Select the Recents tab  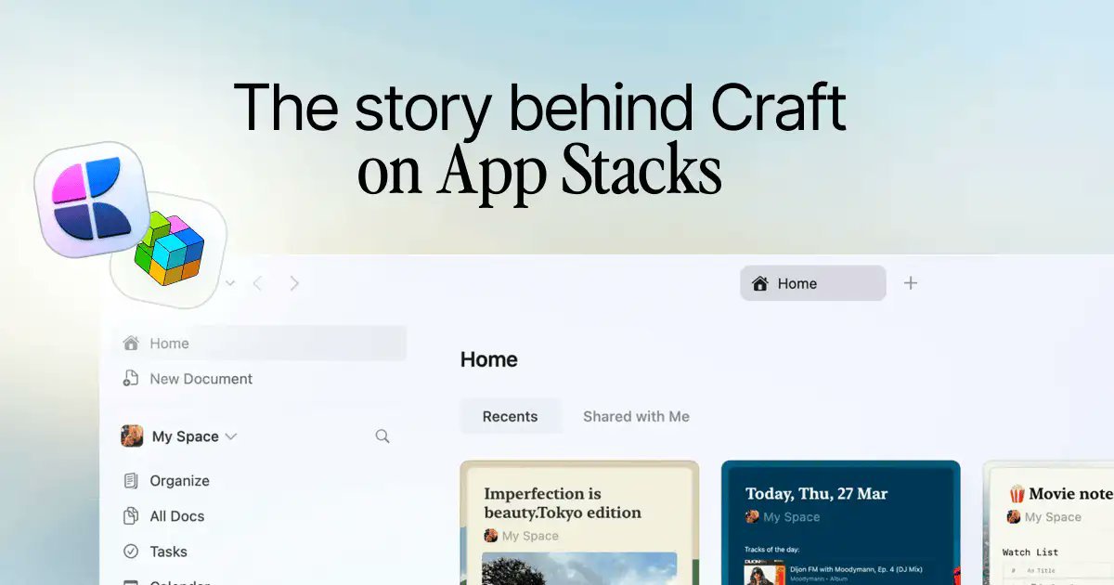click(x=511, y=417)
